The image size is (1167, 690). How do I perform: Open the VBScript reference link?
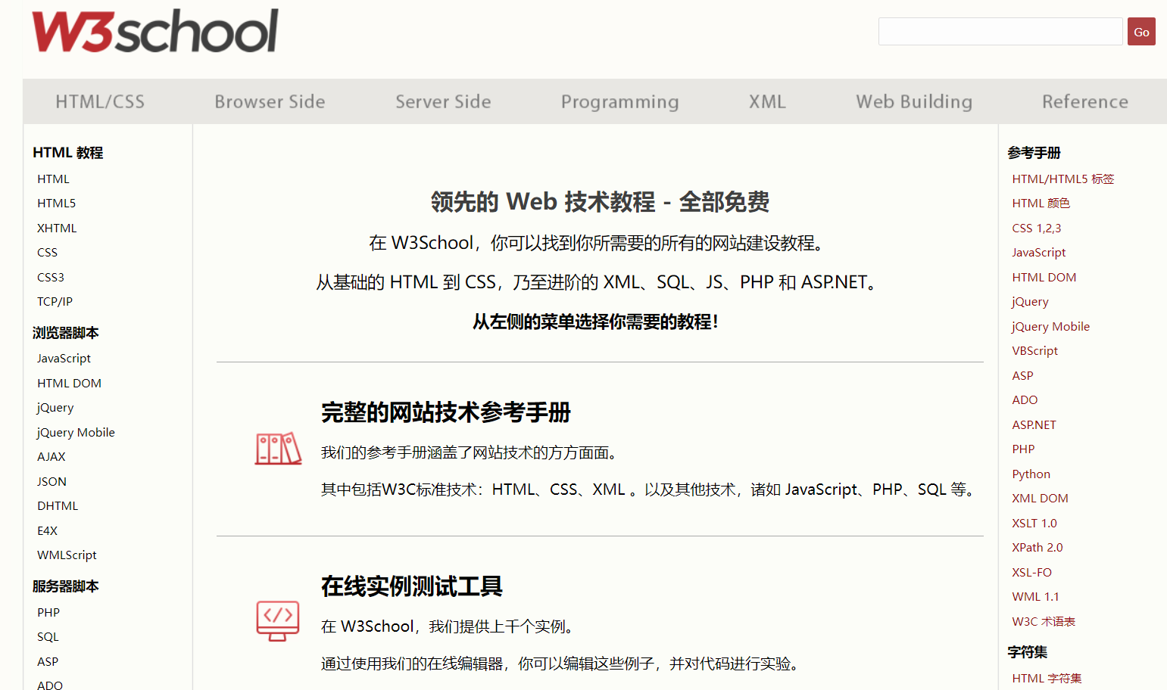(1034, 350)
